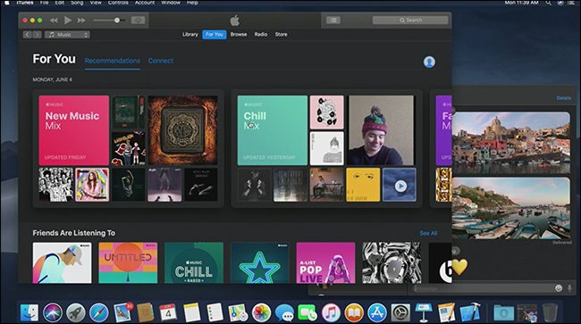The image size is (581, 324).
Task: Open System Preferences from the Dock
Action: [400, 312]
